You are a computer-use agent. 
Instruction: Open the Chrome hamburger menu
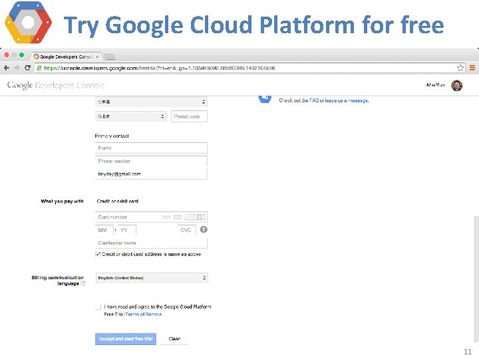pyautogui.click(x=472, y=68)
